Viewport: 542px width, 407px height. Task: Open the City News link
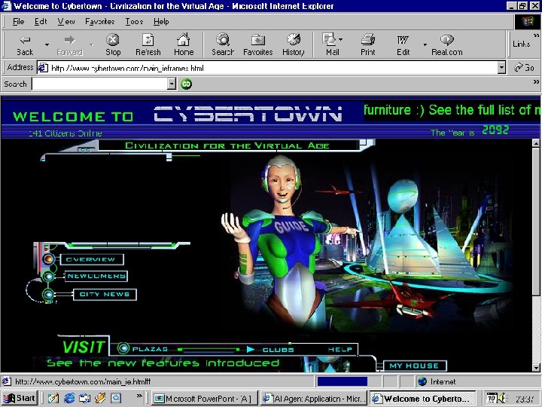click(x=105, y=295)
